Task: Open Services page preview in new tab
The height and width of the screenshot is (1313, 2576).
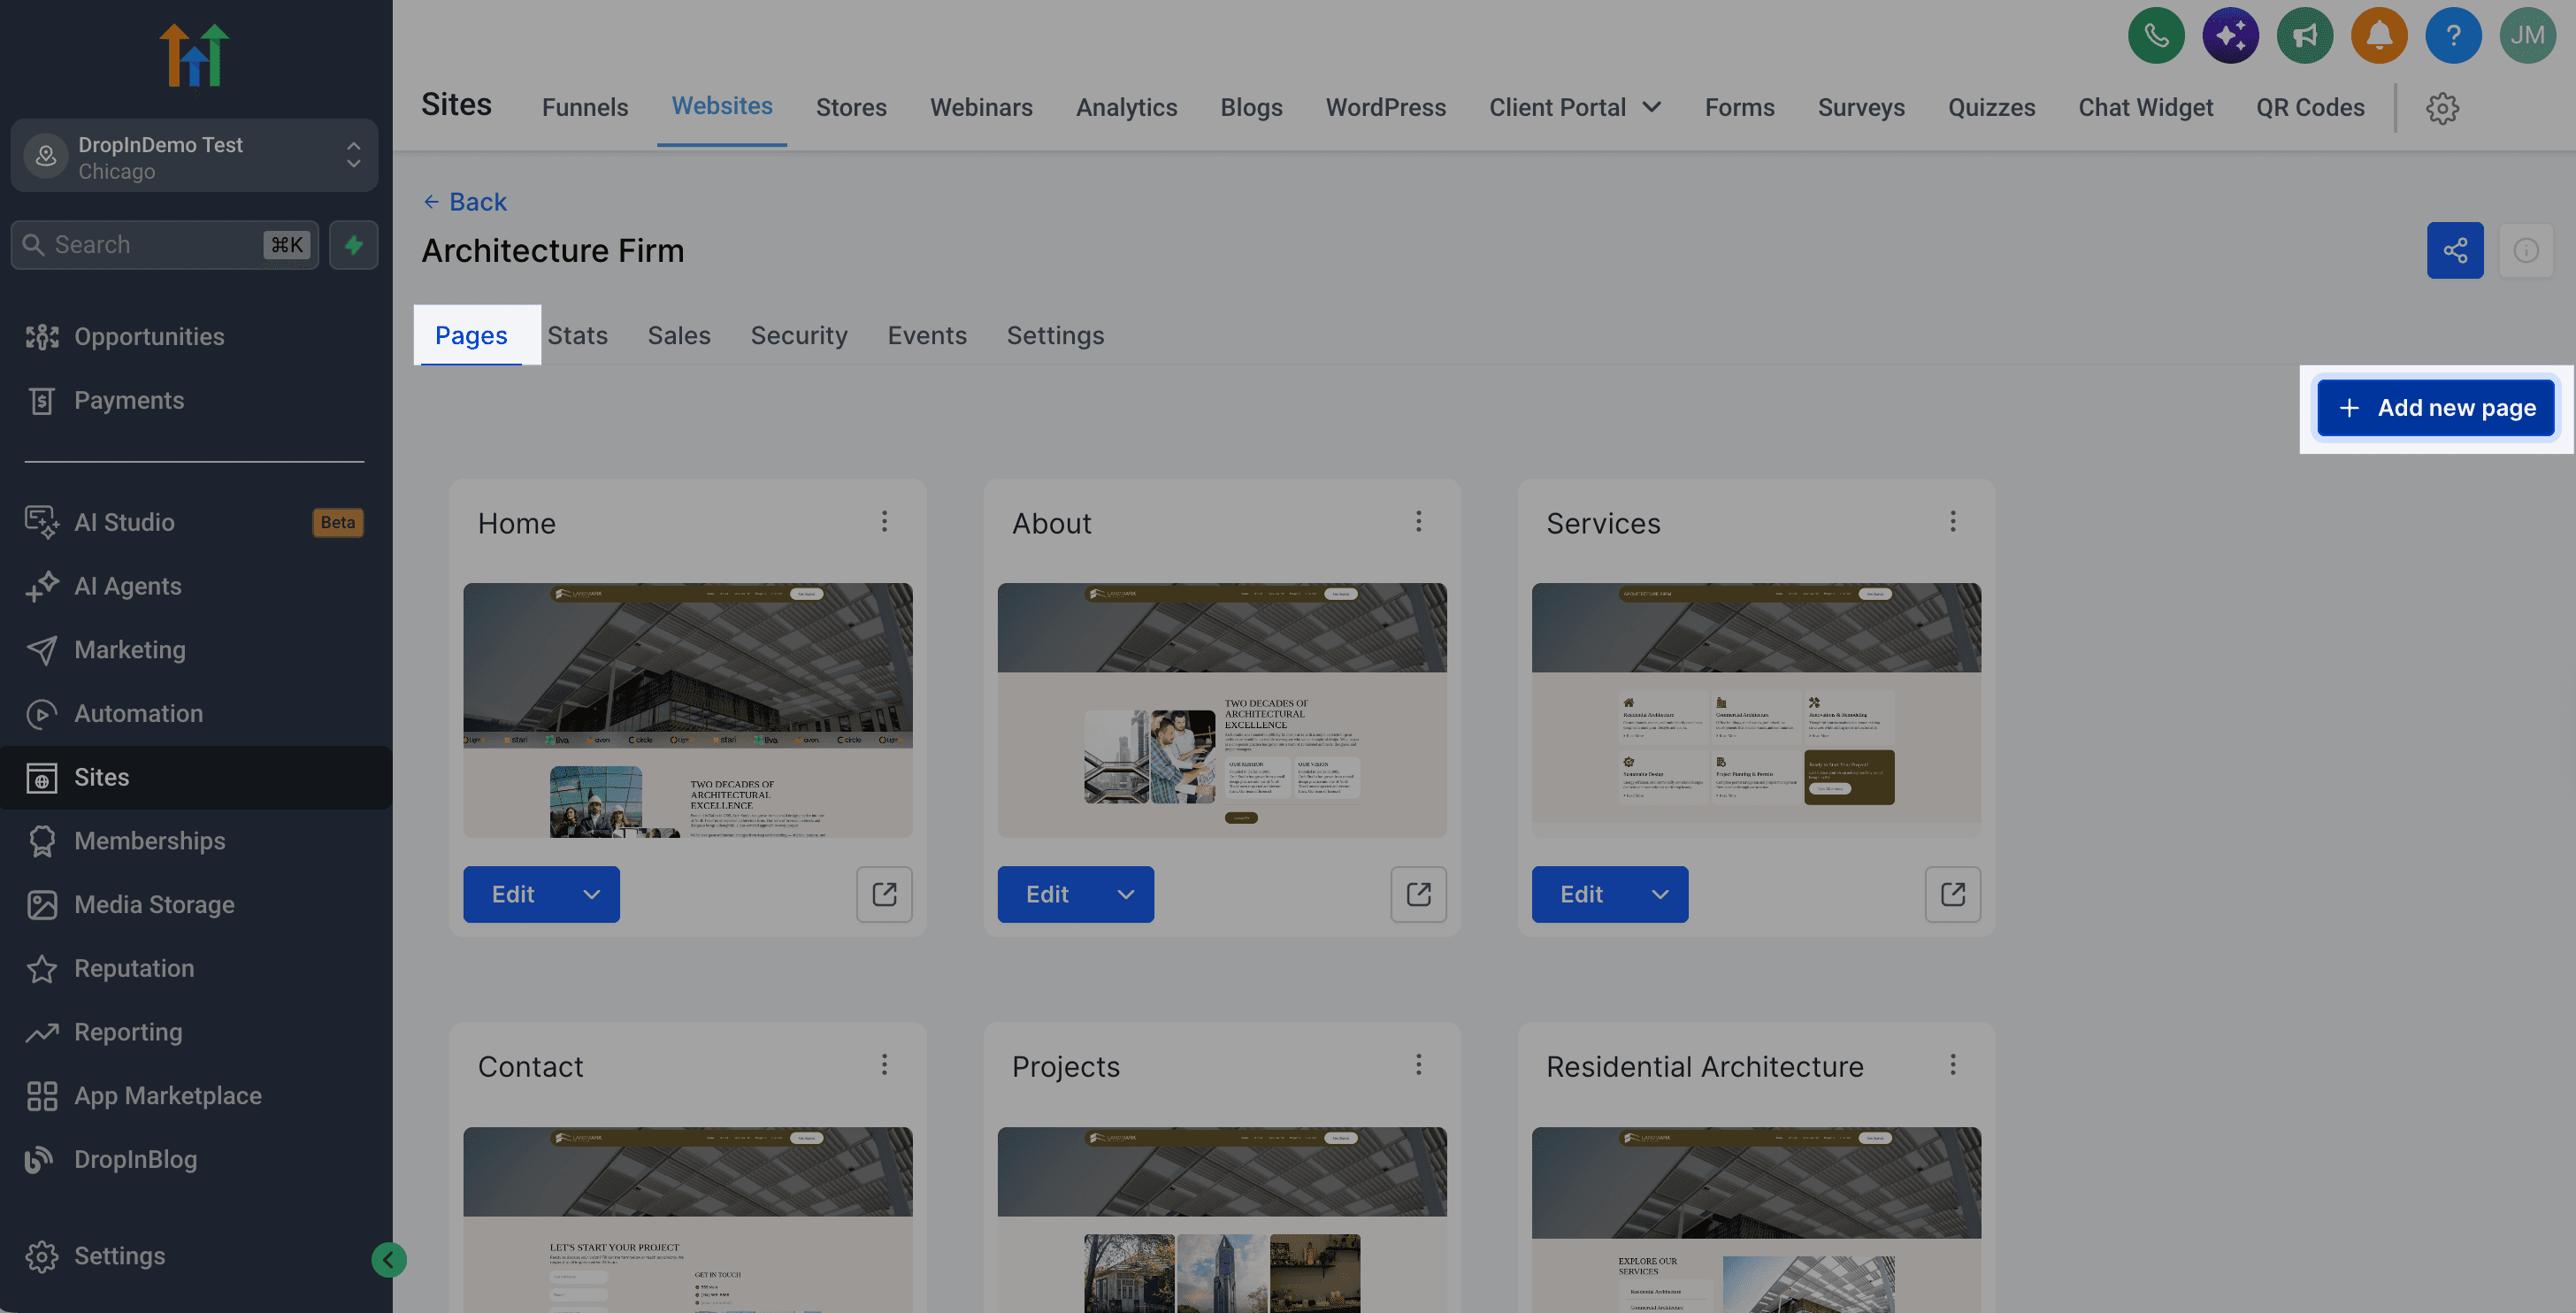Action: 1952,894
